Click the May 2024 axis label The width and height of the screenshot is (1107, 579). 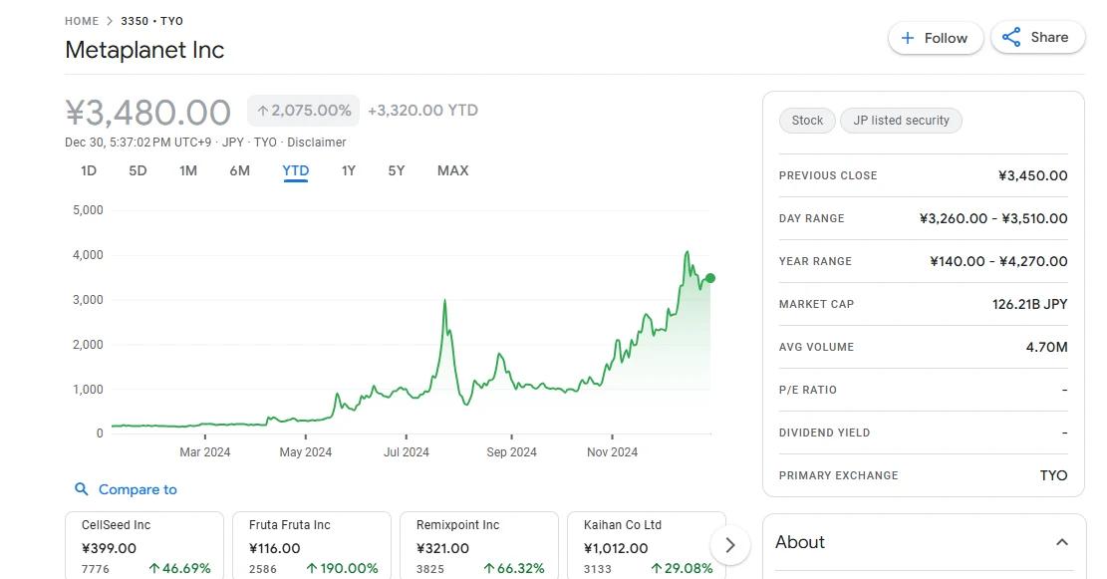click(x=306, y=451)
